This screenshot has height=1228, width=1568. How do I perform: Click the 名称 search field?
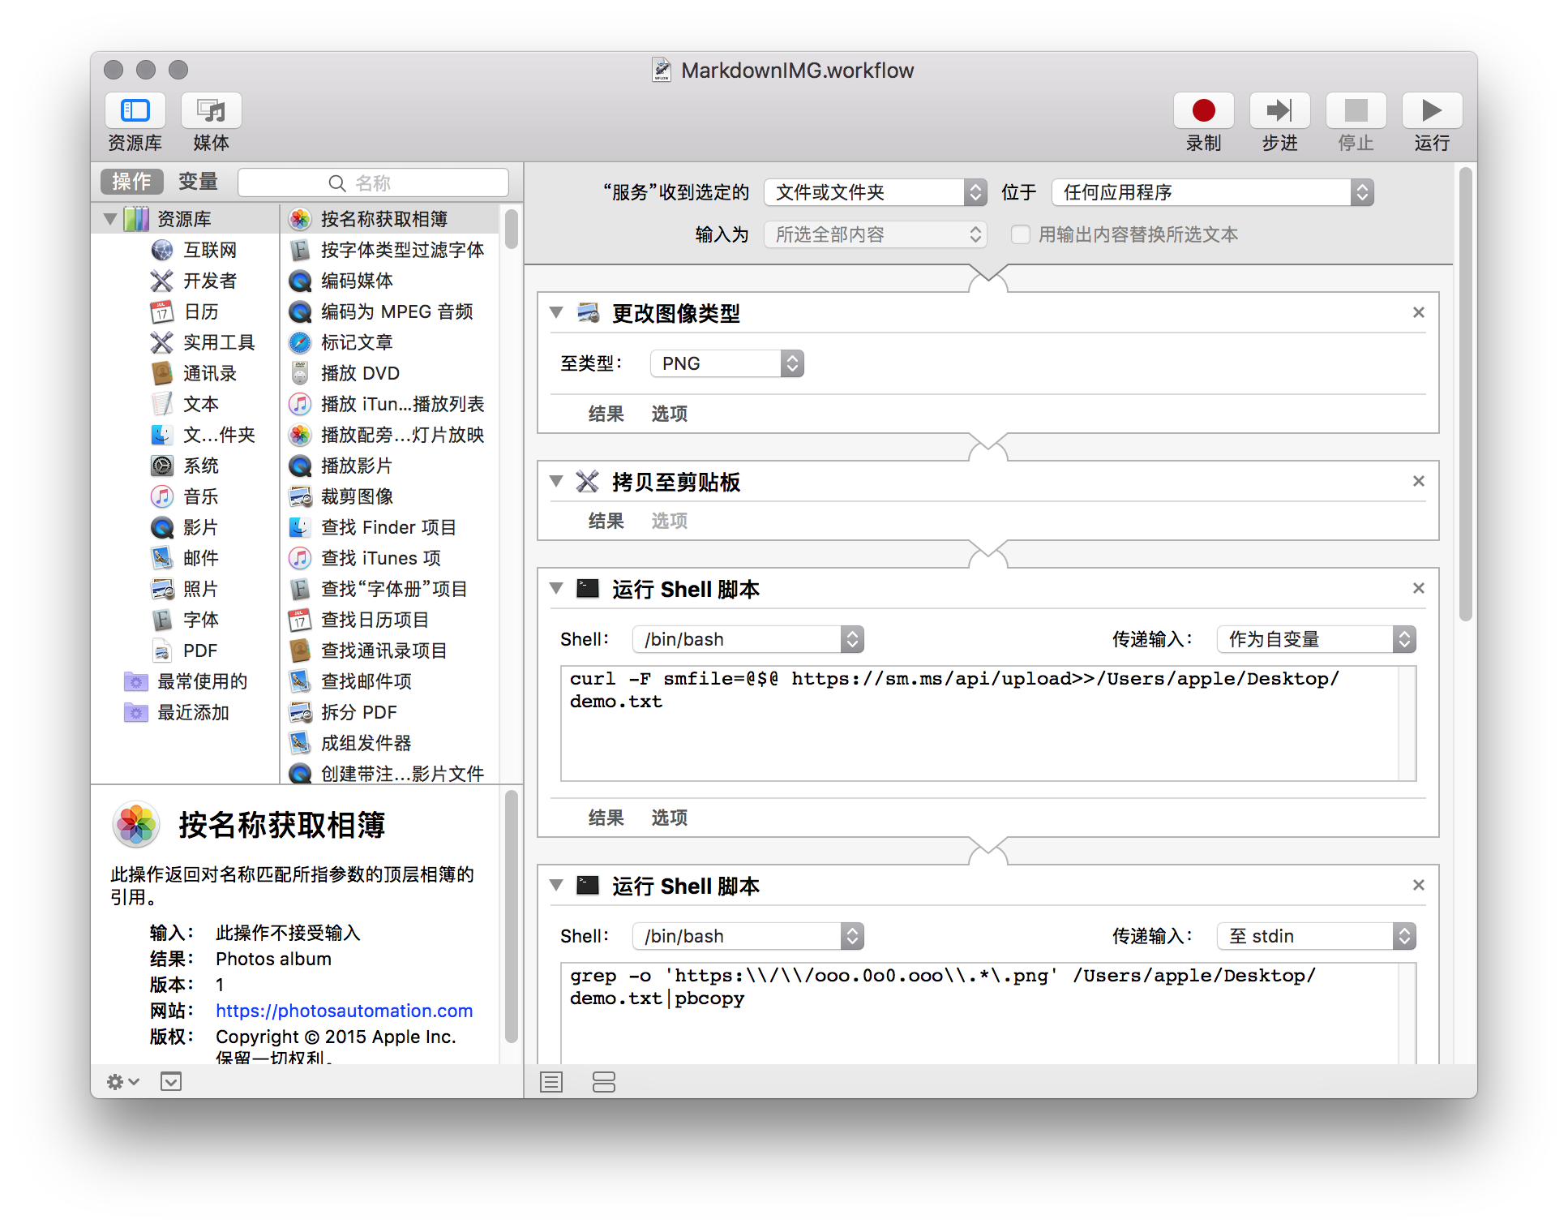click(x=373, y=182)
